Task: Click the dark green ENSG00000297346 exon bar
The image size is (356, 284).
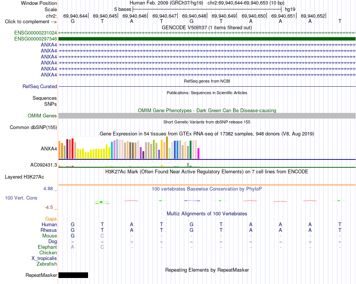Action: coord(207,39)
